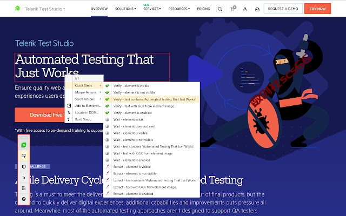
Task: Select 'Wait - text with OCR from element image'
Action: [x=151, y=153]
